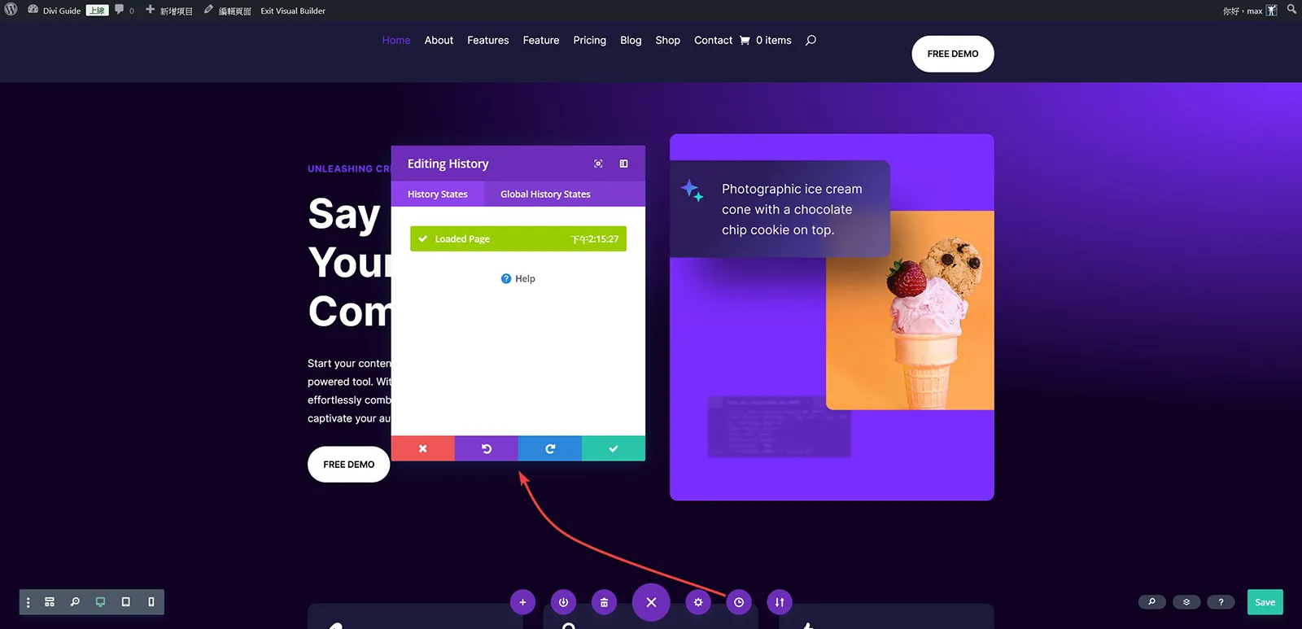
Task: Snap Editing History modal to sidebar
Action: pyautogui.click(x=623, y=164)
